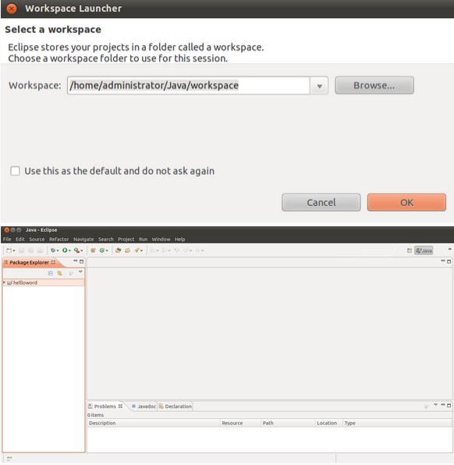Viewport: 454px width, 465px height.
Task: Click the Workspace path input field
Action: pyautogui.click(x=189, y=85)
